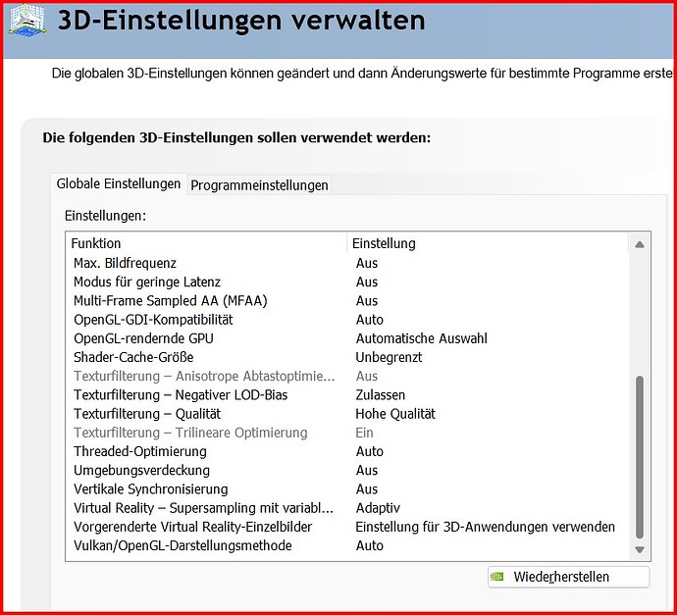Click the scrollbar up arrow
The image size is (677, 615).
640,244
